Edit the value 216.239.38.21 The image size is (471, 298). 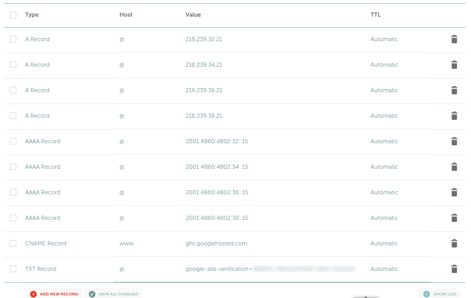[204, 116]
